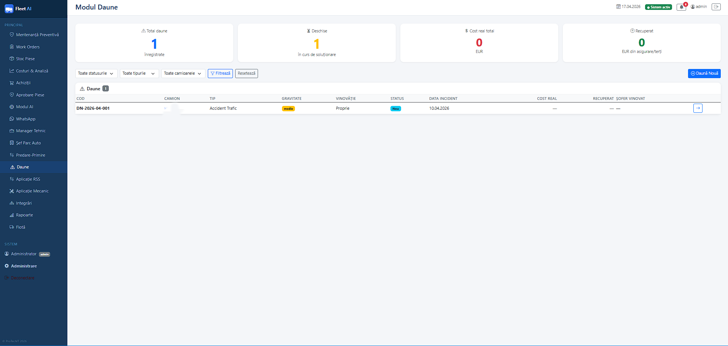Open Aprobare Piese page

coord(33,95)
